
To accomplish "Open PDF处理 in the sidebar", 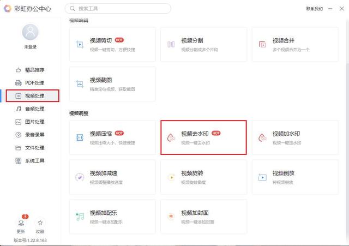I will (31, 83).
